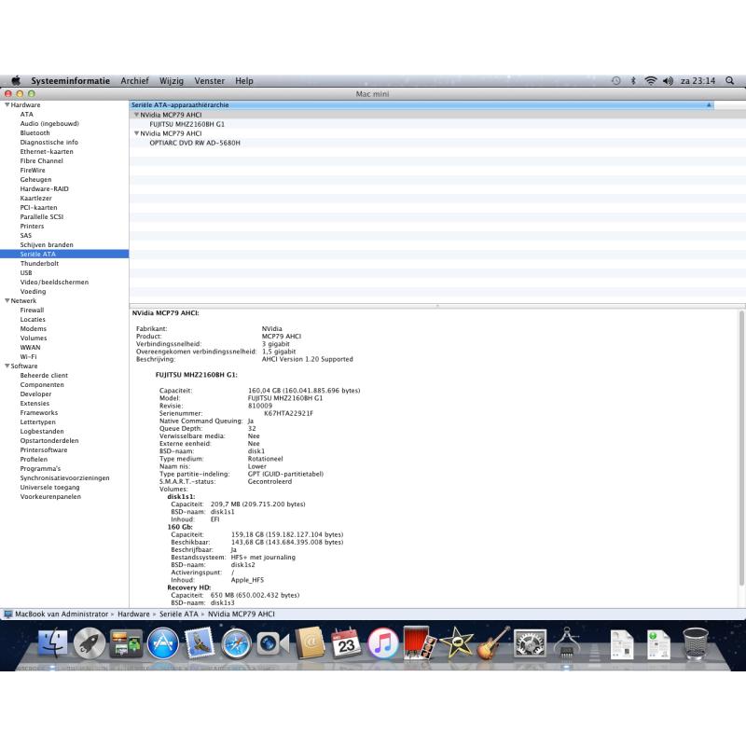Image resolution: width=746 pixels, height=746 pixels.
Task: Select Bluetooth in Hardware list
Action: pyautogui.click(x=35, y=132)
